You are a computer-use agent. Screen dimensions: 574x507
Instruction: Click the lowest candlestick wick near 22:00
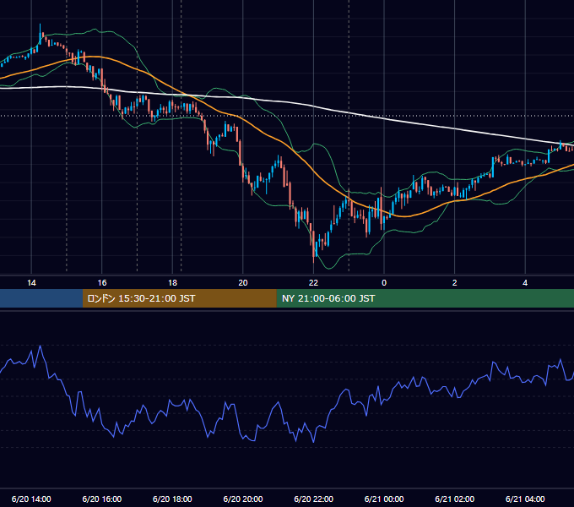point(314,260)
